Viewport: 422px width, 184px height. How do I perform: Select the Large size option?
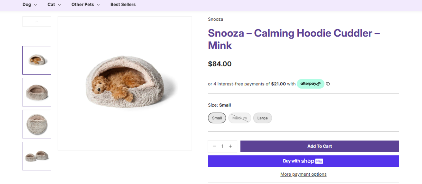click(x=262, y=118)
